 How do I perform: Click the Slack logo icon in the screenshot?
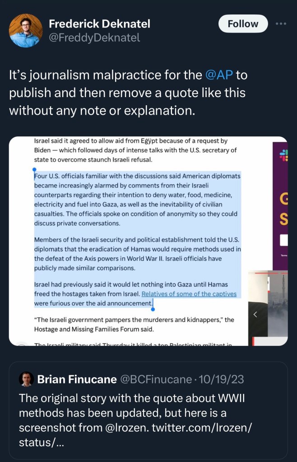284,156
